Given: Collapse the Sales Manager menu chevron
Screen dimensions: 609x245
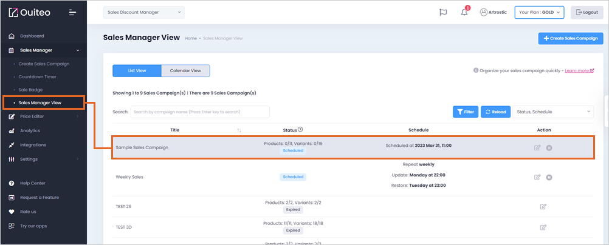Looking at the screenshot, I should 78,50.
